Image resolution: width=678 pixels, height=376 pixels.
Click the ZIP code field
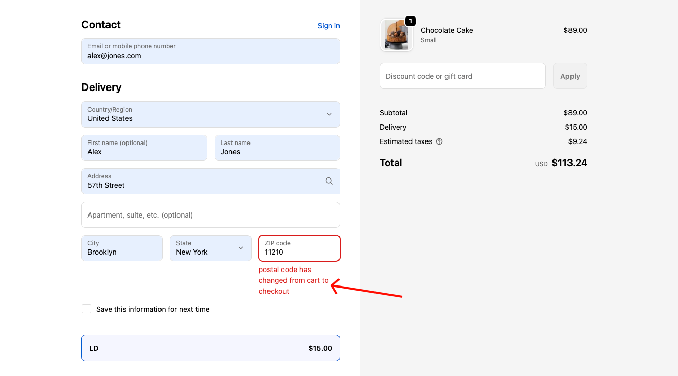(x=299, y=248)
